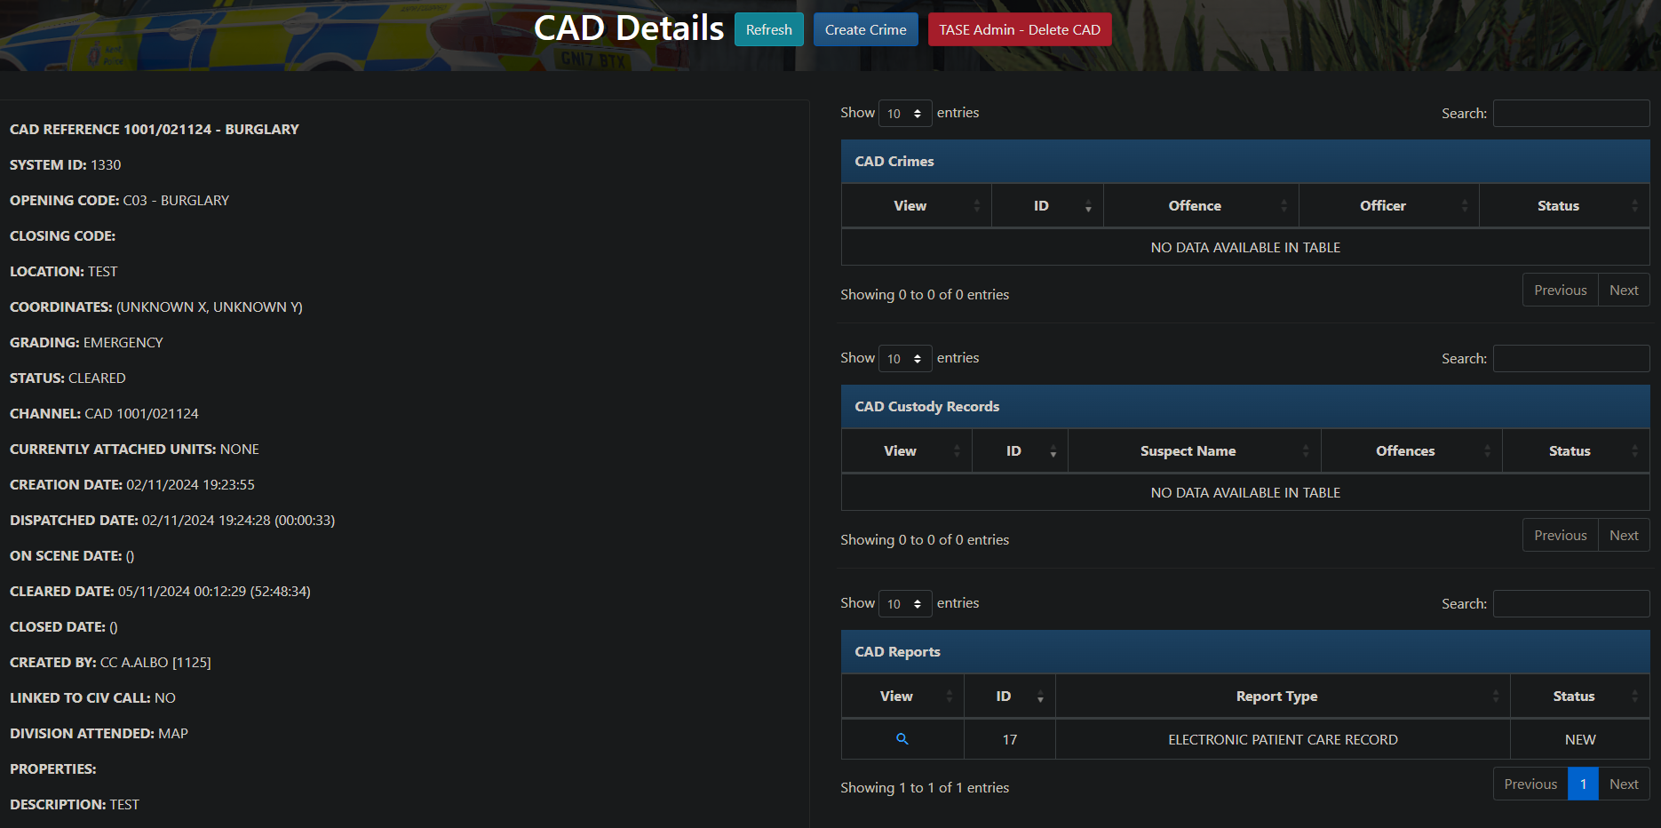1661x828 pixels.
Task: Open the Custody Records entries-per-page dropdown
Action: tap(904, 359)
